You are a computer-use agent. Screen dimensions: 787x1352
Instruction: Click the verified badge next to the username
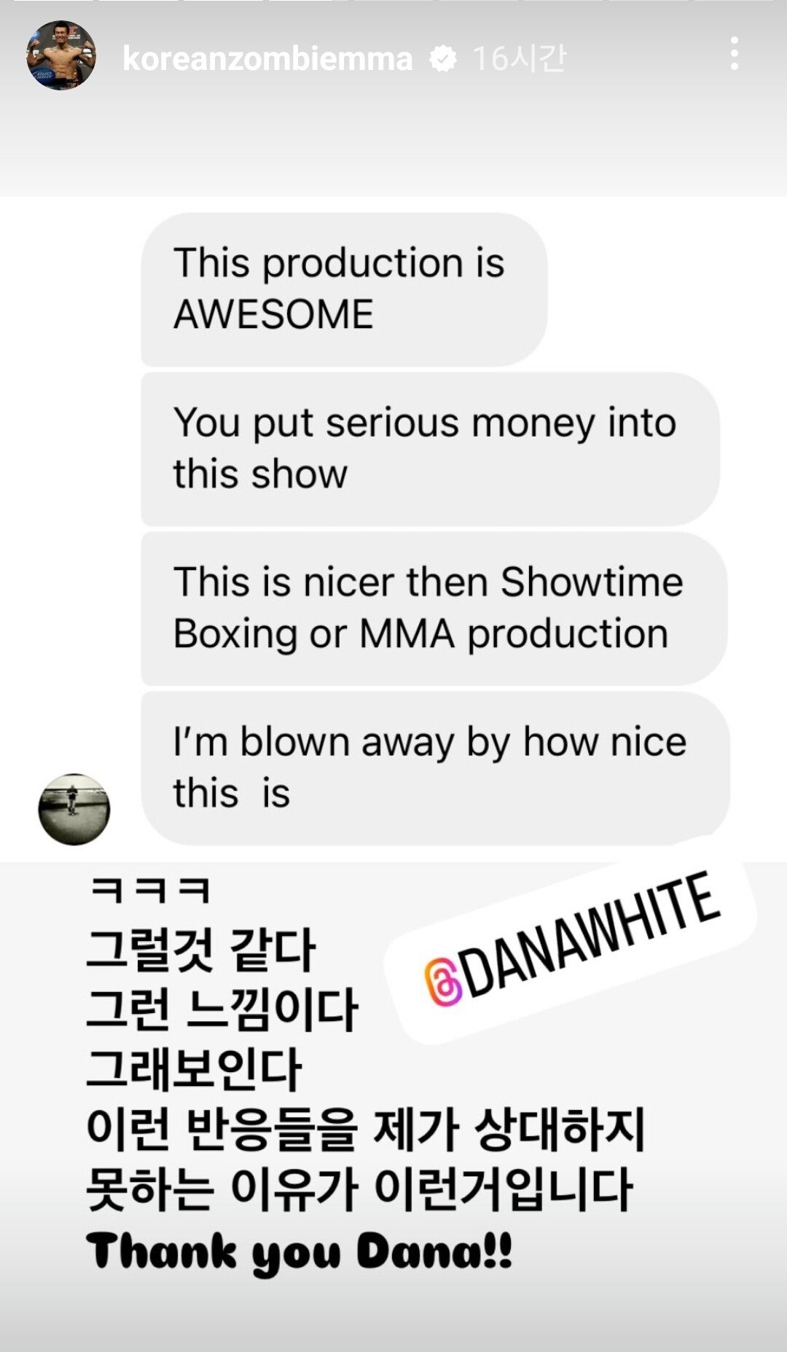pyautogui.click(x=443, y=58)
